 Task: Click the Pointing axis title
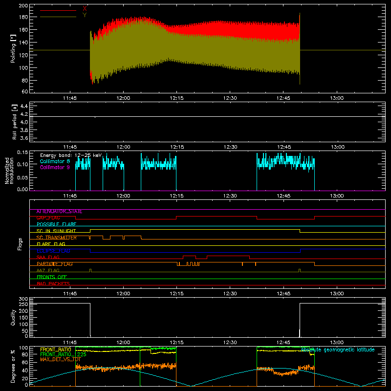13,48
